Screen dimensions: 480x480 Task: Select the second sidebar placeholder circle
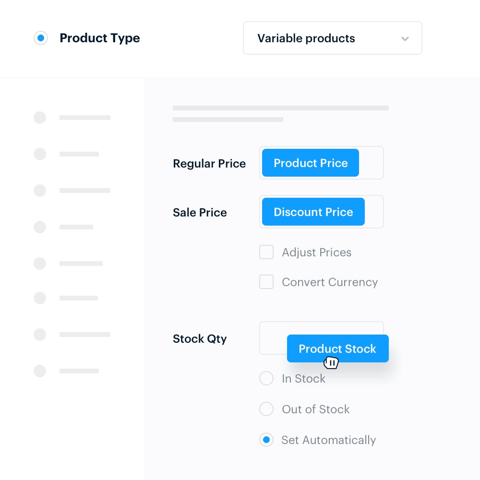[40, 154]
